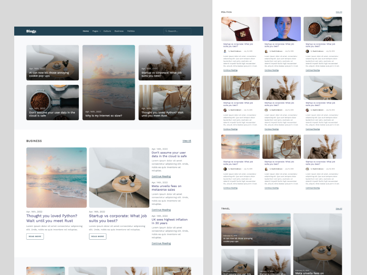This screenshot has width=367, height=275.
Task: Open 'UK sees highest inflation in 30 years'
Action: [169, 221]
